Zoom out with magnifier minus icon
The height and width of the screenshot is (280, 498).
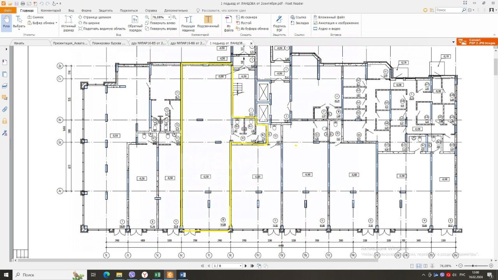[147, 17]
